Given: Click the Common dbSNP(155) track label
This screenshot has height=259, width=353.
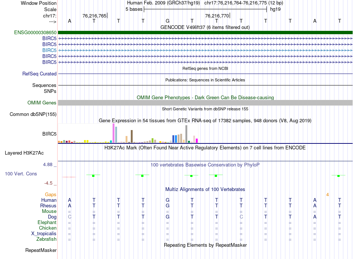Looking at the screenshot, I should click(x=33, y=114).
